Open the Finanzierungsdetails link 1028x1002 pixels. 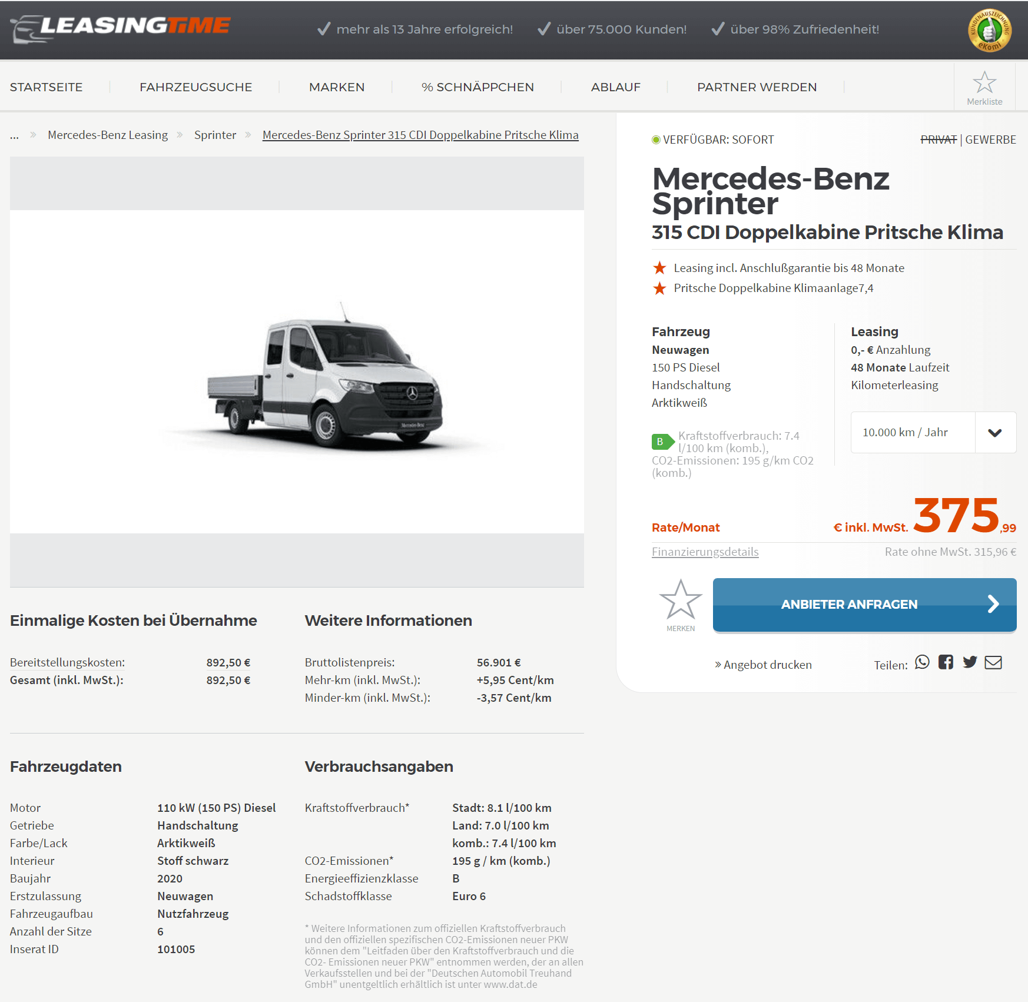705,552
